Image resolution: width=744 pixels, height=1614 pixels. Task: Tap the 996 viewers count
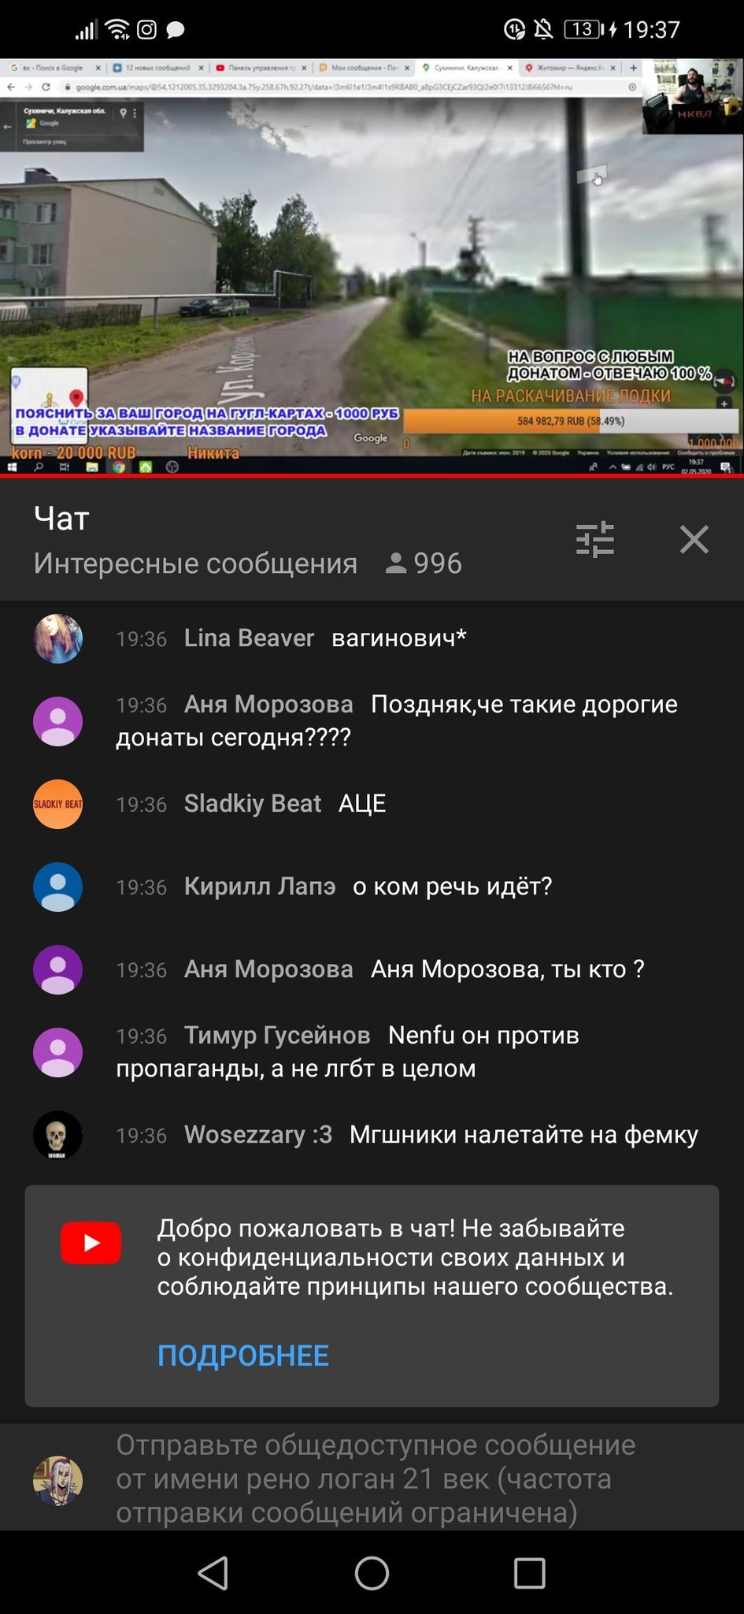pyautogui.click(x=424, y=563)
